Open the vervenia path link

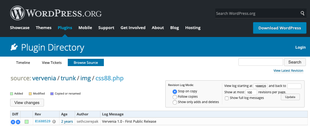tap(44, 78)
